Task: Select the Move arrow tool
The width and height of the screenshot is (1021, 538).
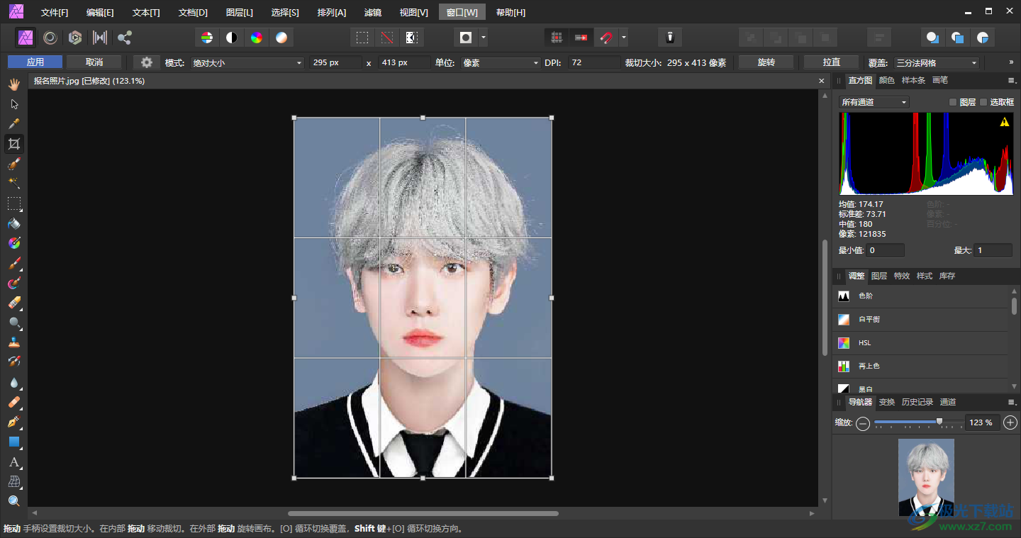Action: coord(13,104)
